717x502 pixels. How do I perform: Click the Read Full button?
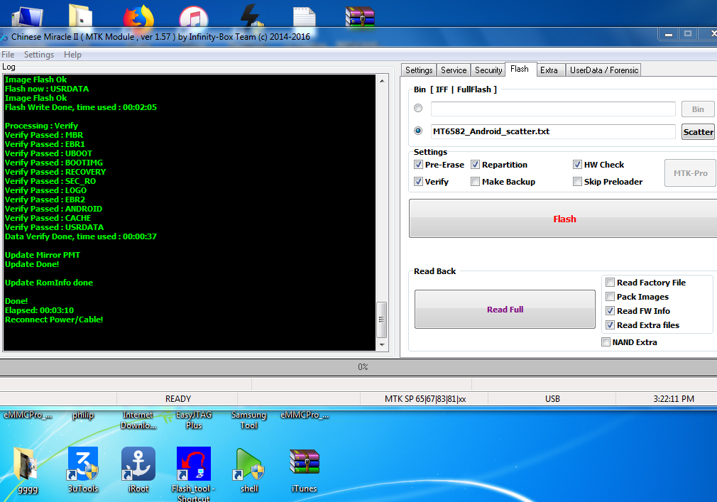pyautogui.click(x=505, y=309)
